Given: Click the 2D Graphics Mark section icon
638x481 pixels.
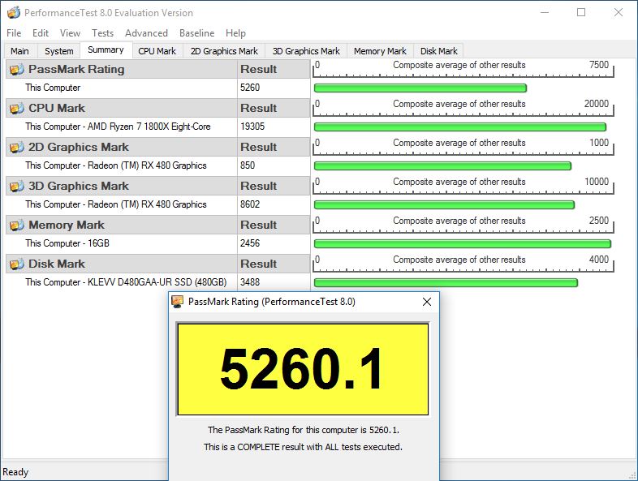Looking at the screenshot, I should point(17,147).
